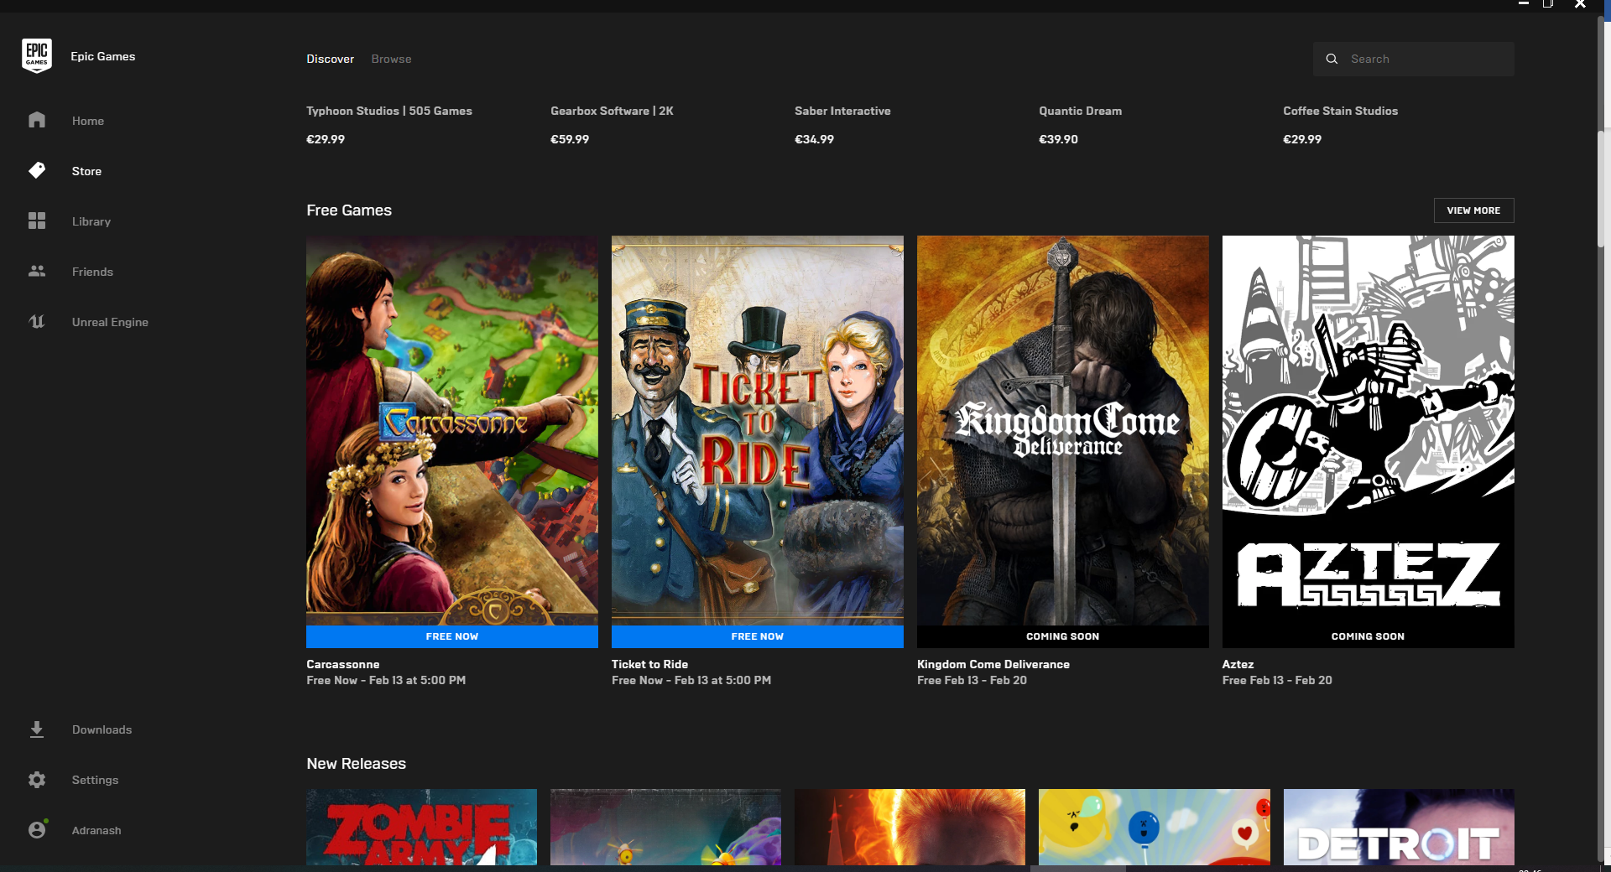Click the Adranash profile avatar icon
This screenshot has width=1611, height=872.
click(37, 830)
